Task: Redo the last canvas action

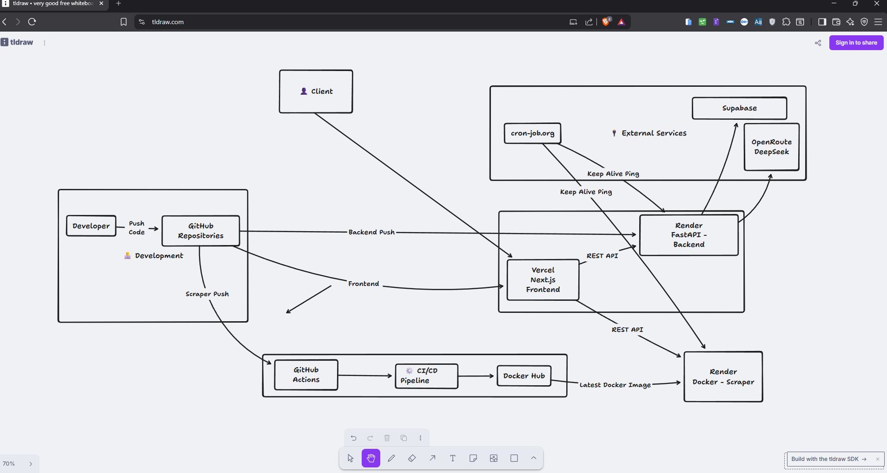Action: point(370,438)
